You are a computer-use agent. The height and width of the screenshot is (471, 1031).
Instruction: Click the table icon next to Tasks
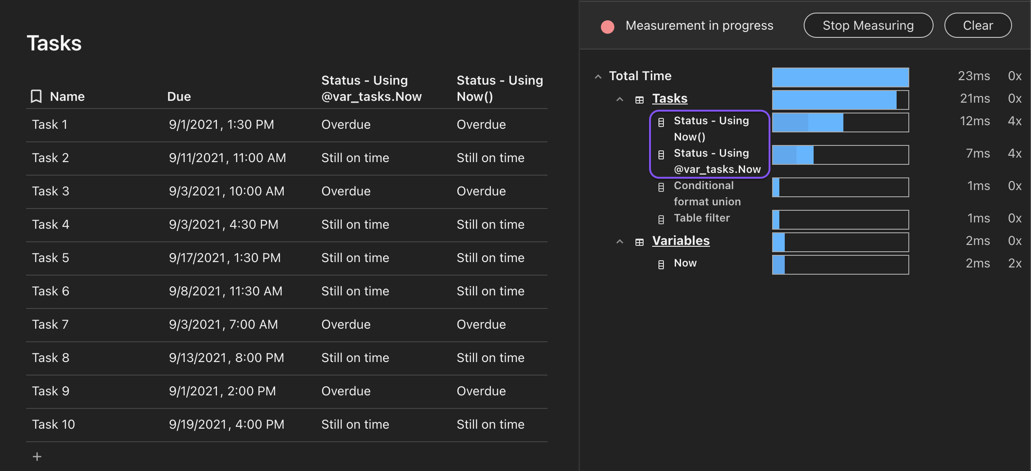[x=640, y=100]
